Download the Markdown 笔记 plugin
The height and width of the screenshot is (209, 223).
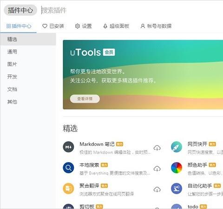click(x=157, y=148)
